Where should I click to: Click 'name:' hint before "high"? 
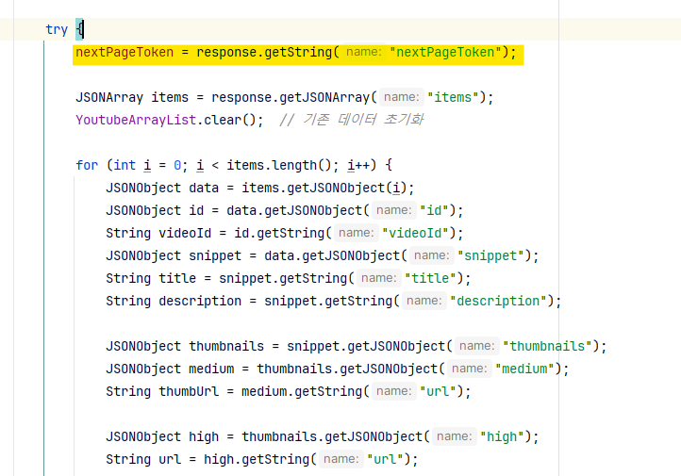tap(455, 436)
